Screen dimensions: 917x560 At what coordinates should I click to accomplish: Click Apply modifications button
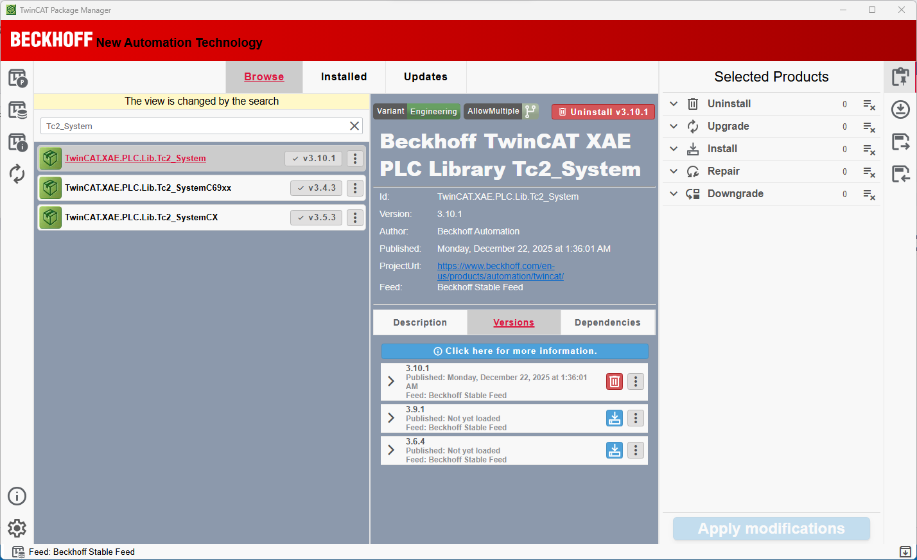(771, 529)
